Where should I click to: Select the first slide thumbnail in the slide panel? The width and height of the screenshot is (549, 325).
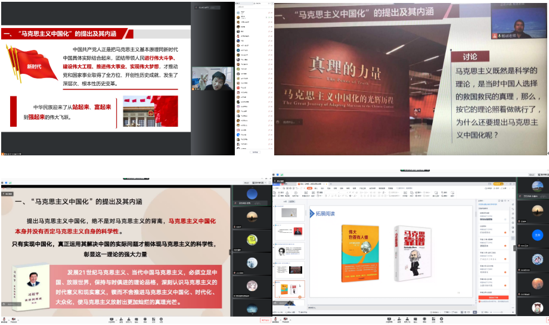tap(290, 212)
